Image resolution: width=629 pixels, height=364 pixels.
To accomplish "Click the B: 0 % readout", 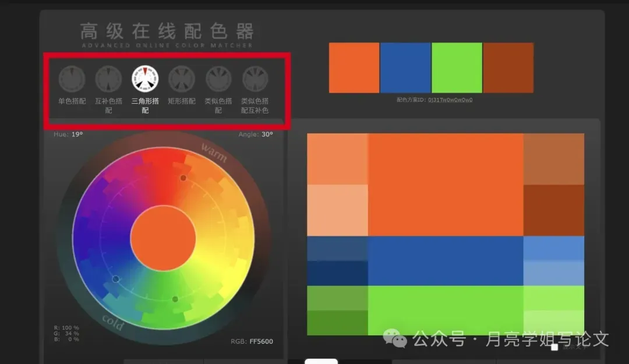I will pyautogui.click(x=66, y=339).
